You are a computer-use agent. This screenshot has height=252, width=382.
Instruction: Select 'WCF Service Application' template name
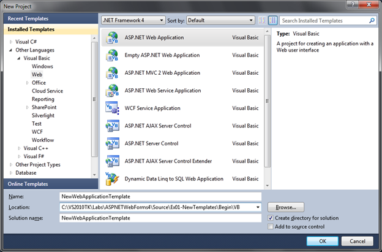152,109
